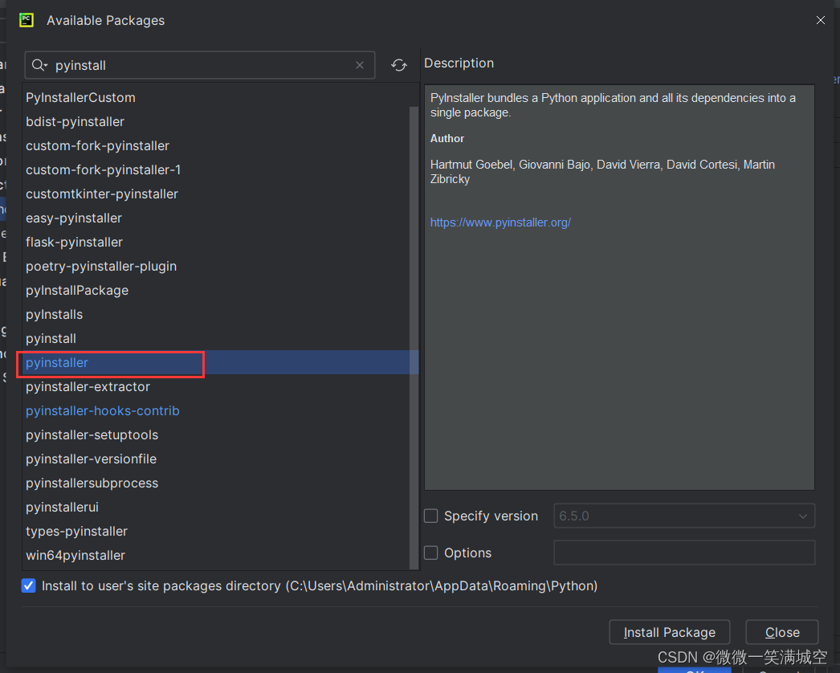Click the Install Package button
Viewport: 840px width, 673px height.
(669, 632)
